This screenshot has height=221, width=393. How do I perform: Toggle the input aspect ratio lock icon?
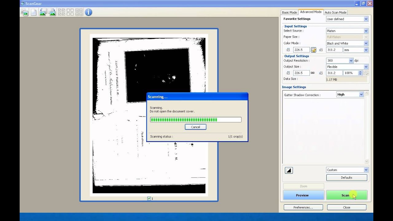point(313,50)
